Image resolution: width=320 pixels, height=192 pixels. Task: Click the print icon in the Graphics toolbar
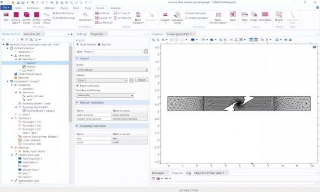(x=290, y=39)
